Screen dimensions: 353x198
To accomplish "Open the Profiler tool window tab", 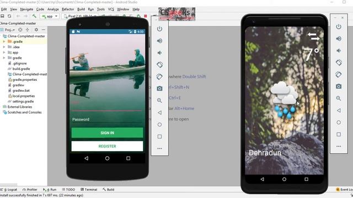I will point(30,189).
